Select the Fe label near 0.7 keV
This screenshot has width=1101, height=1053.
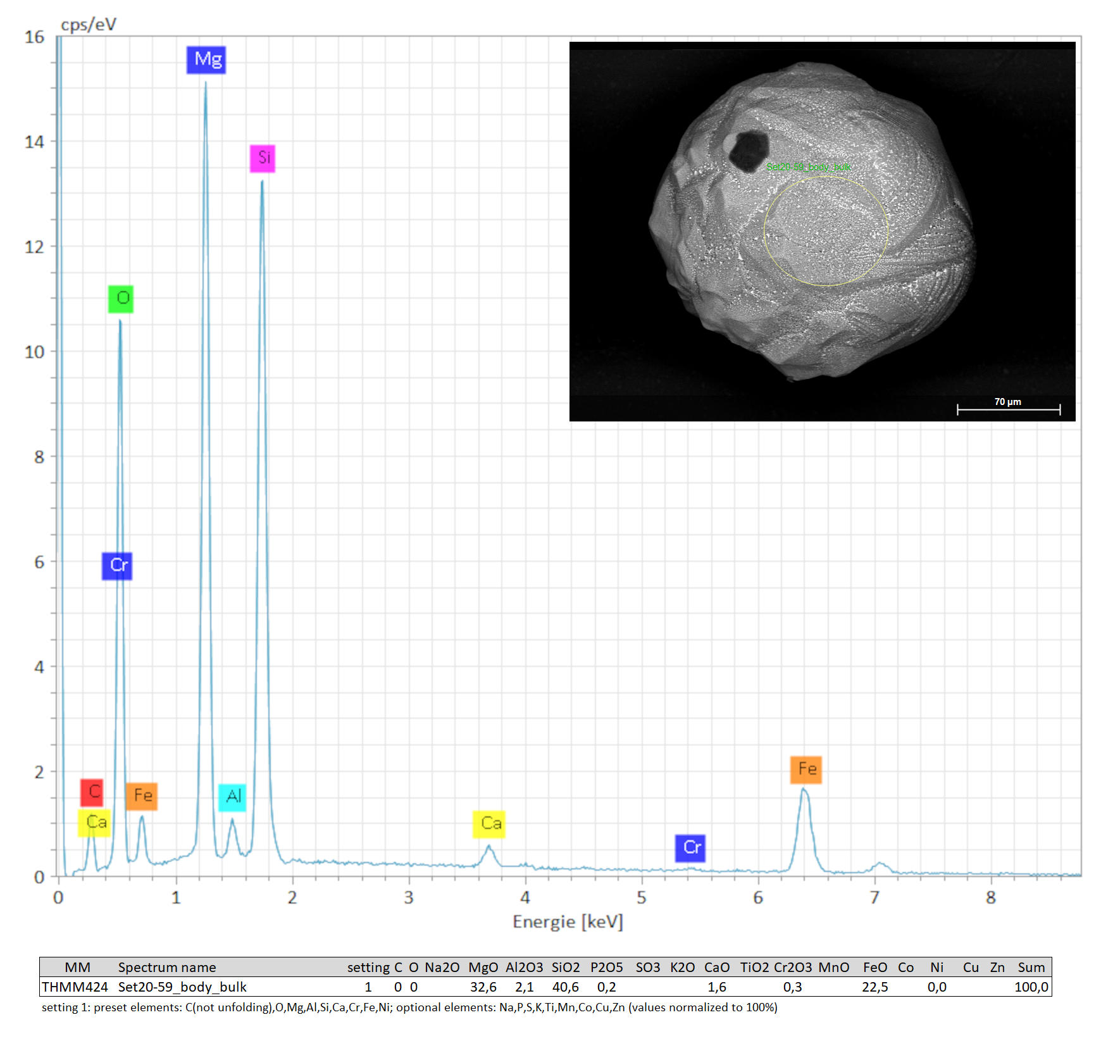142,796
